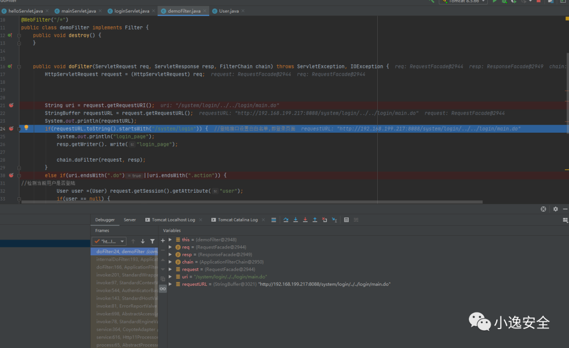Expand the 'this' variable node
This screenshot has width=569, height=348.
coord(170,240)
